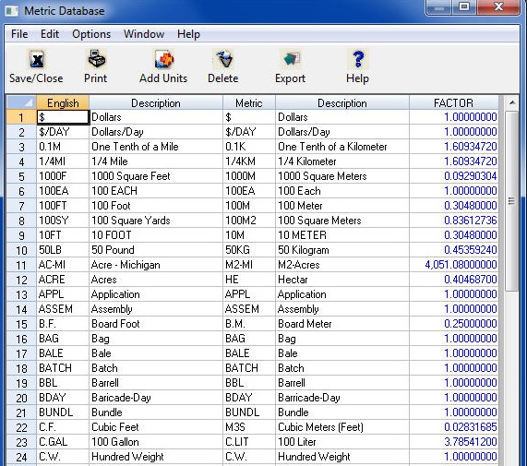Click the vertical scrollbar thumb
Viewport: 527px width, 466px height.
click(512, 201)
